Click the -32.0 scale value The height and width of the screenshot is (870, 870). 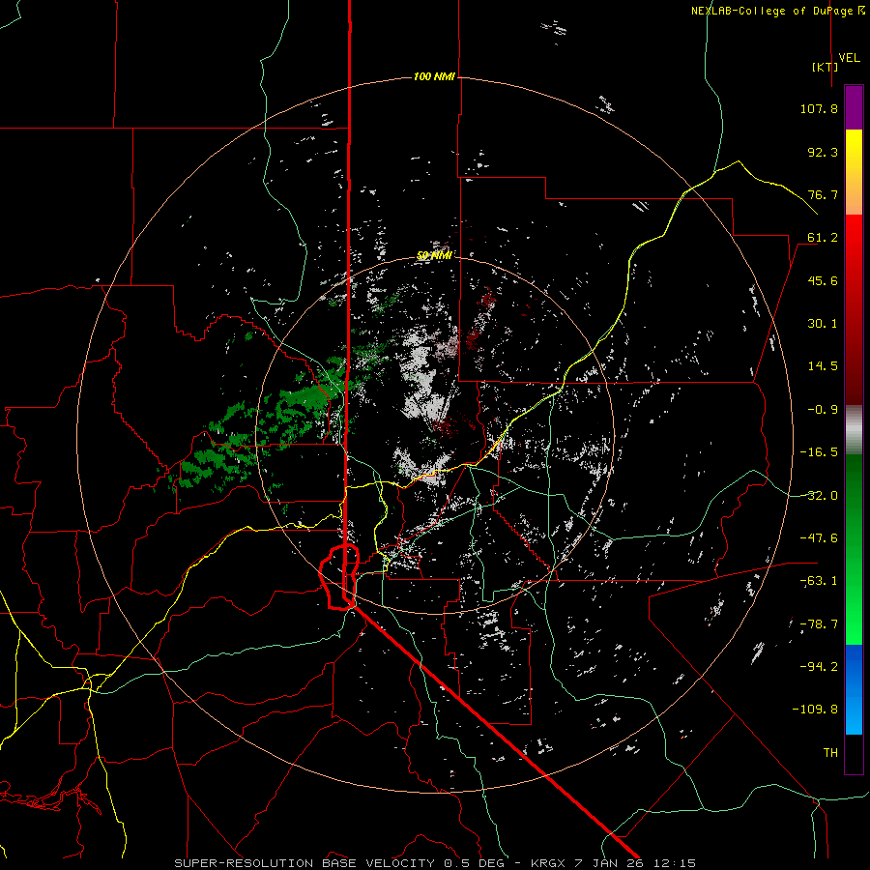(819, 496)
